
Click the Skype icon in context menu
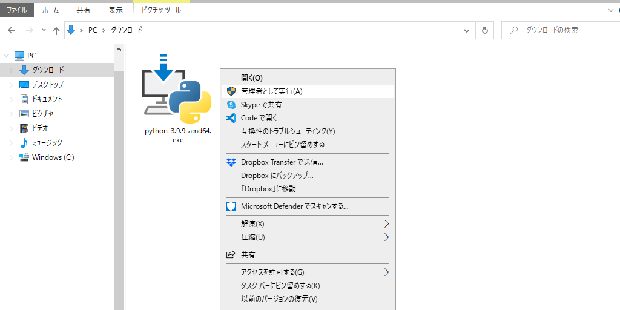[231, 105]
